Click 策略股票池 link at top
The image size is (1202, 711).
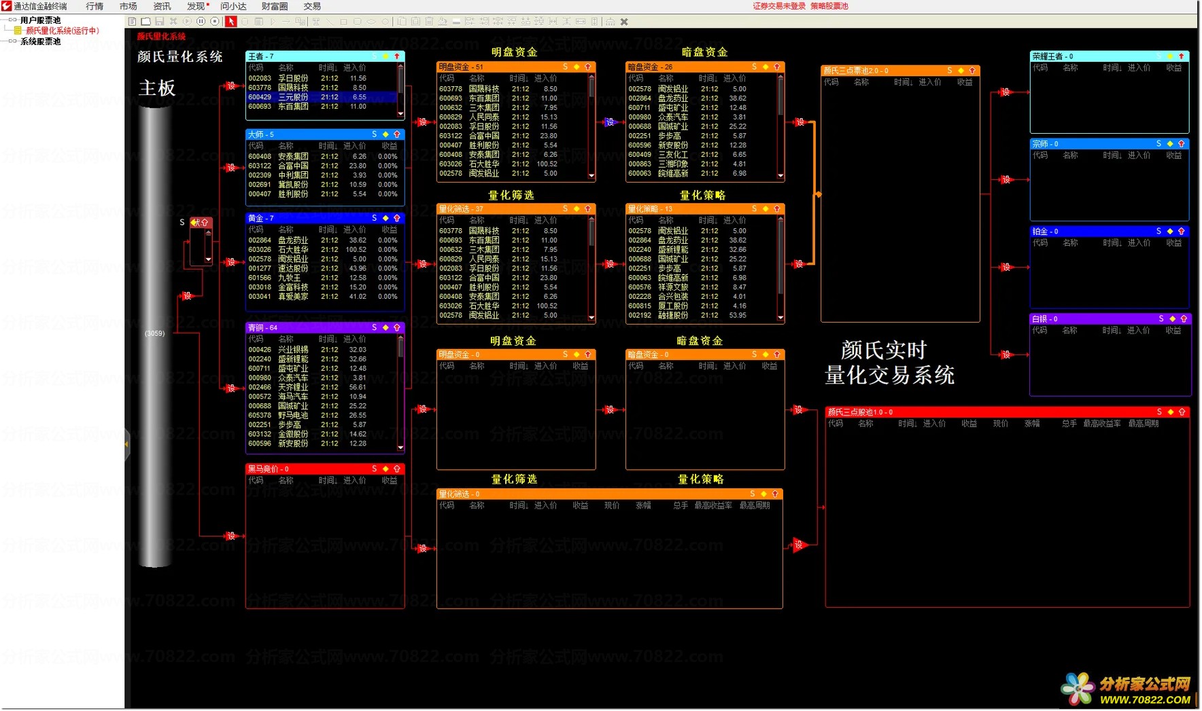point(829,6)
